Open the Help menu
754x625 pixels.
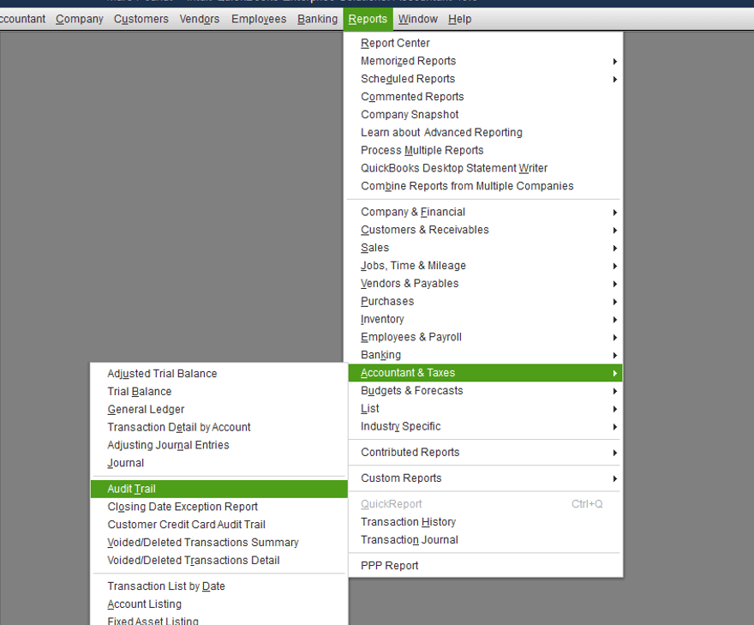460,19
